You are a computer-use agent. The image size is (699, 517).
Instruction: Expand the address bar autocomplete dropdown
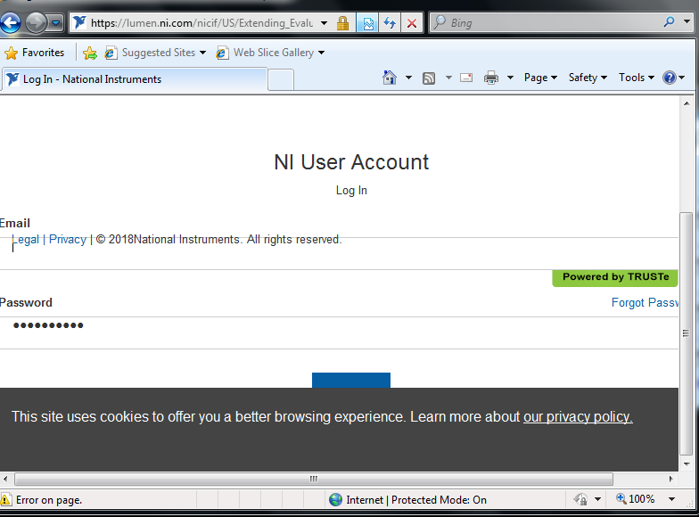(325, 23)
